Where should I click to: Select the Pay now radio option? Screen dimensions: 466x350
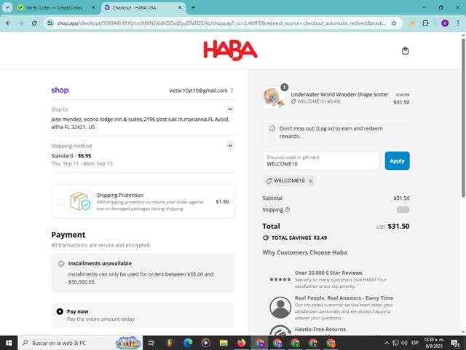click(60, 311)
